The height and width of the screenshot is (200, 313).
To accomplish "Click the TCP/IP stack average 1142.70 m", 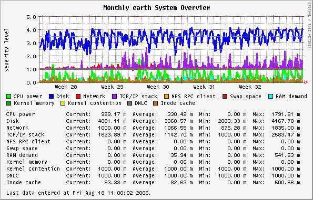I will [x=178, y=135].
